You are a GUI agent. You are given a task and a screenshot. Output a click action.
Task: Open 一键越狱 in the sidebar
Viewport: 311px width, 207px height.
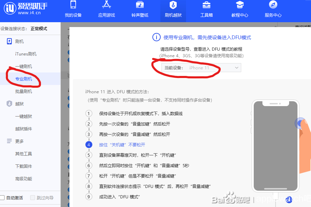click(24, 116)
